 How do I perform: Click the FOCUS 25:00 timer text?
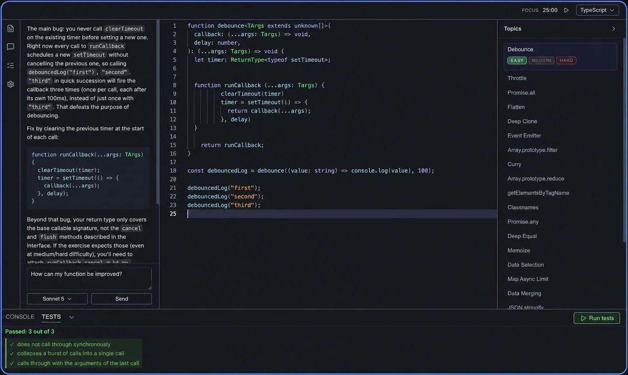pos(539,10)
